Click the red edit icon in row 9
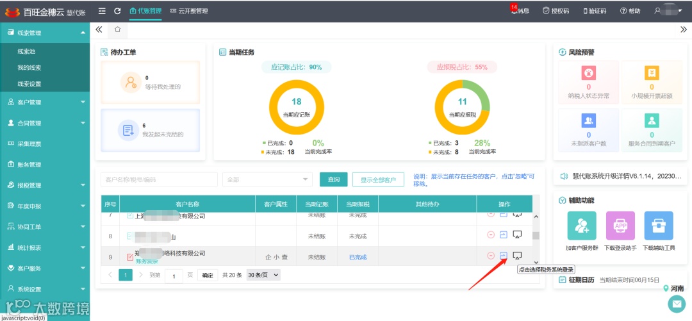Screen dimensions: 692x321 [129, 256]
